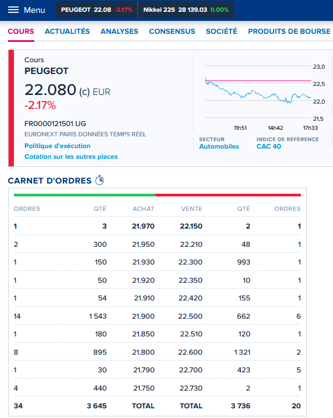Click ask price 22.210
The image size is (333, 418).
(x=191, y=244)
